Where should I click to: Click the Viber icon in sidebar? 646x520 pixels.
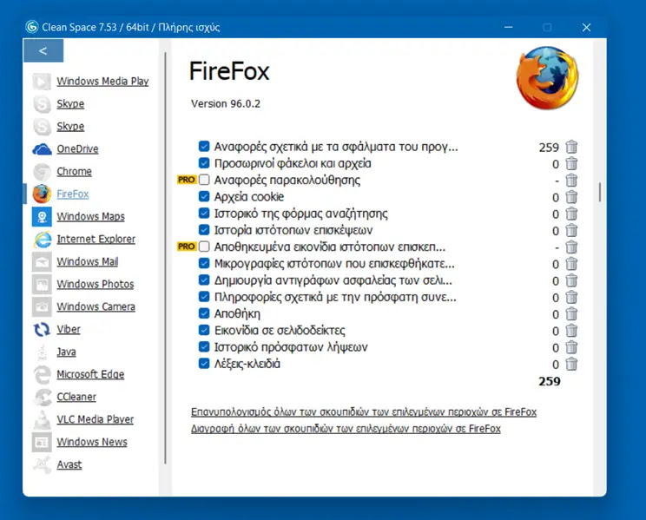(42, 330)
